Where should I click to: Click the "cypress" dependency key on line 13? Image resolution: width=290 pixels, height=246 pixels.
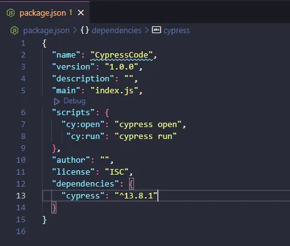pos(83,196)
